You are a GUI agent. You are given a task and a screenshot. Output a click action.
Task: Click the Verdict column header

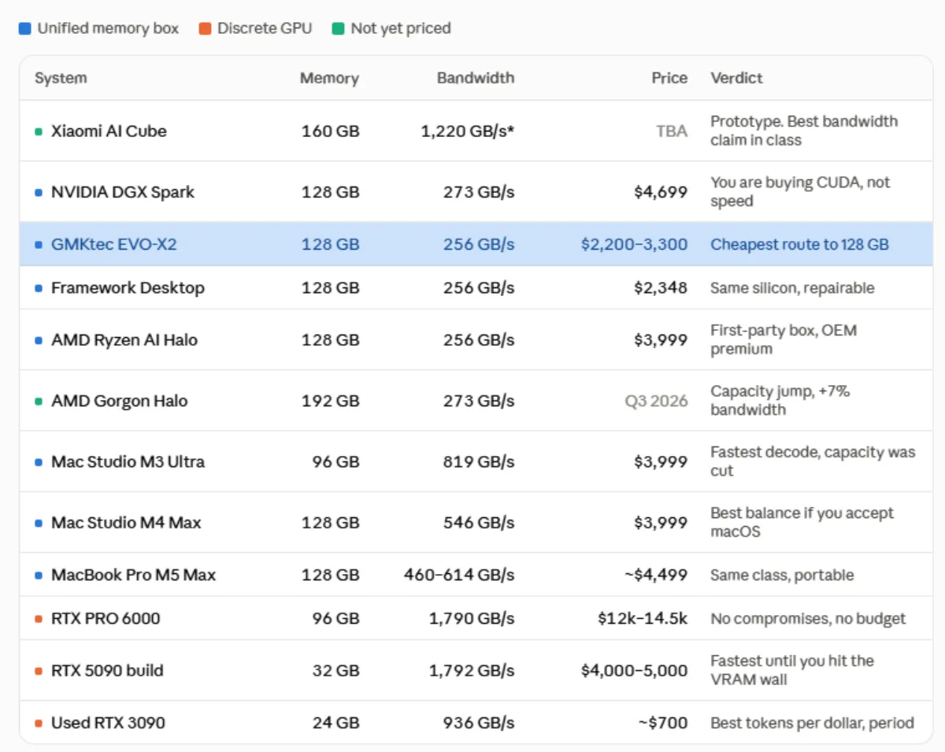pyautogui.click(x=736, y=78)
